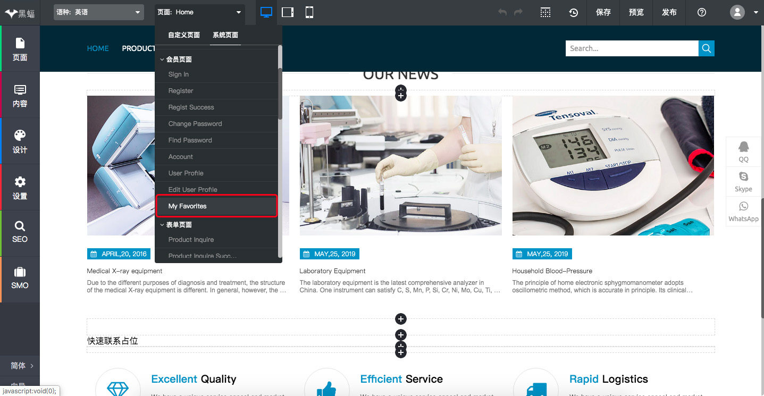764x396 pixels.
Task: Click the 保存 save button
Action: 603,12
